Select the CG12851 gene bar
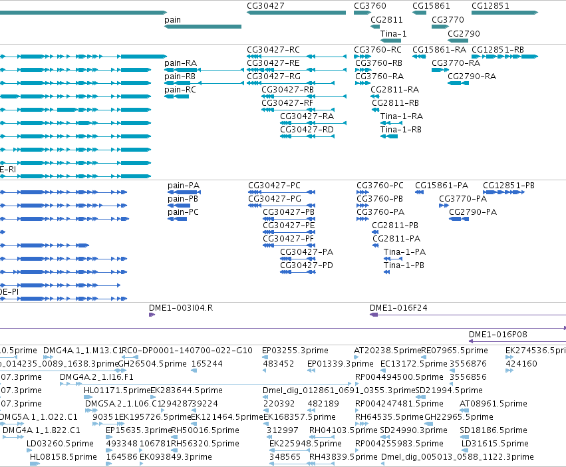The image size is (566, 467). pos(505,13)
